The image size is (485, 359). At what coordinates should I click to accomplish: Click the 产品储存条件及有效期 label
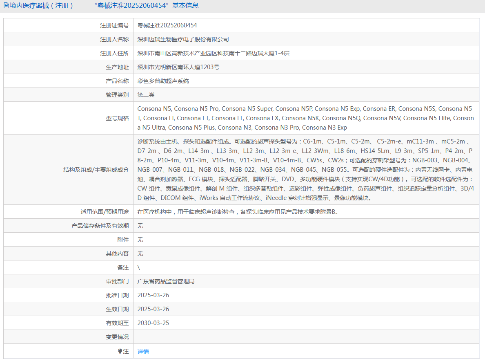click(100, 226)
